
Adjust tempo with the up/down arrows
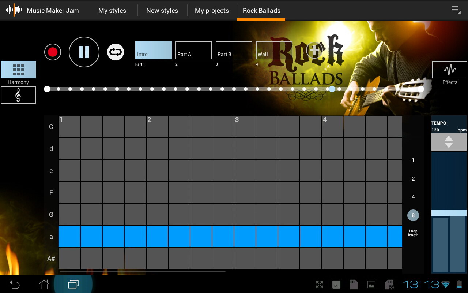tap(449, 142)
